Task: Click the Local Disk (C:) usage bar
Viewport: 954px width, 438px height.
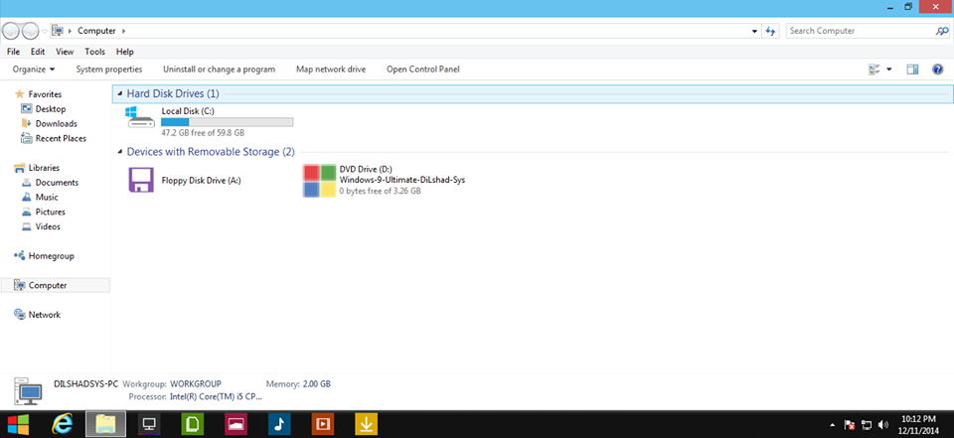Action: tap(227, 122)
